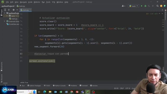Click the 83:30 line column indicator
This screenshot has height=94, width=167.
[116, 88]
